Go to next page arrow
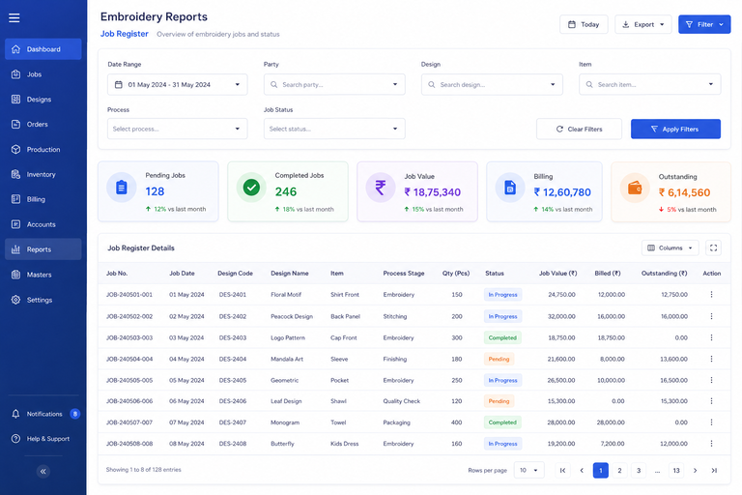Screen dimensions: 742x495 coord(696,471)
